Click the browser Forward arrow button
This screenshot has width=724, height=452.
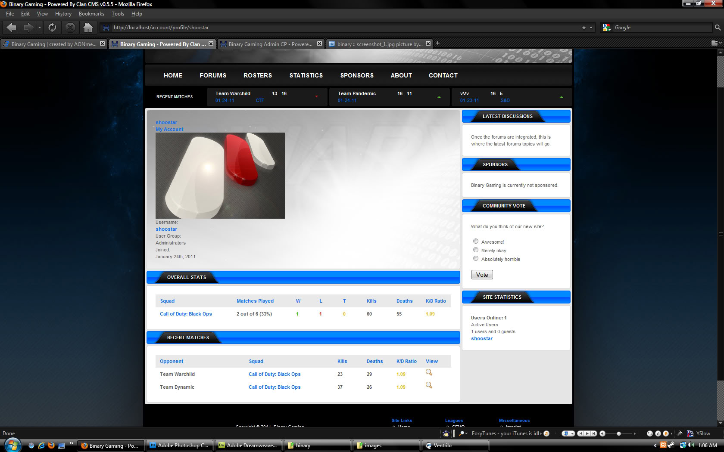click(x=28, y=28)
